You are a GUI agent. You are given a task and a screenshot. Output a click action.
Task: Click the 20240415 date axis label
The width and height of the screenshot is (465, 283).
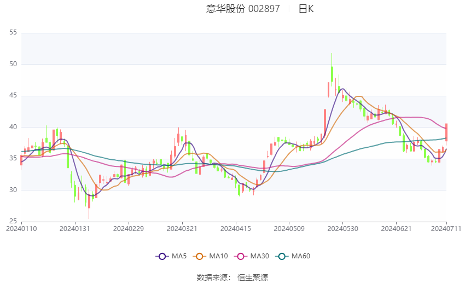(235, 229)
